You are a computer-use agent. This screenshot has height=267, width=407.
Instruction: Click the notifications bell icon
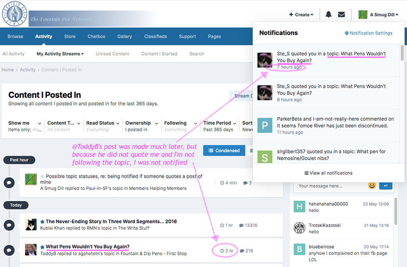coord(328,15)
